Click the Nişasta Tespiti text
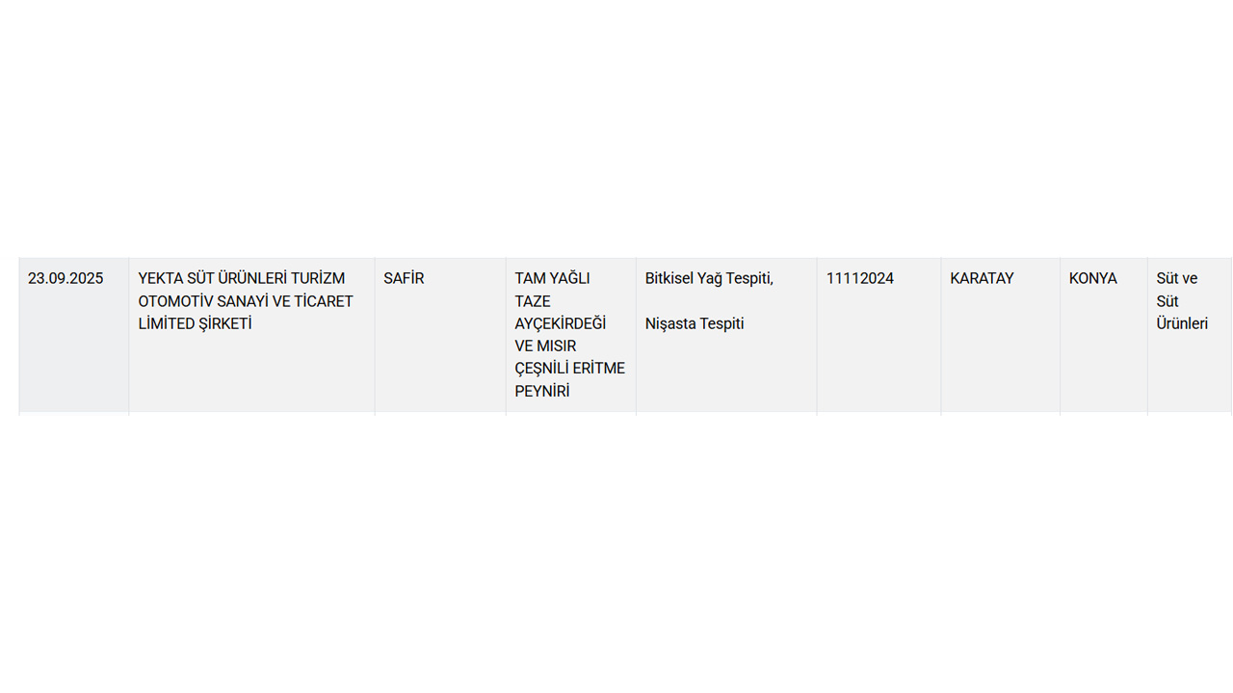Viewport: 1233px width, 693px height. pos(695,323)
